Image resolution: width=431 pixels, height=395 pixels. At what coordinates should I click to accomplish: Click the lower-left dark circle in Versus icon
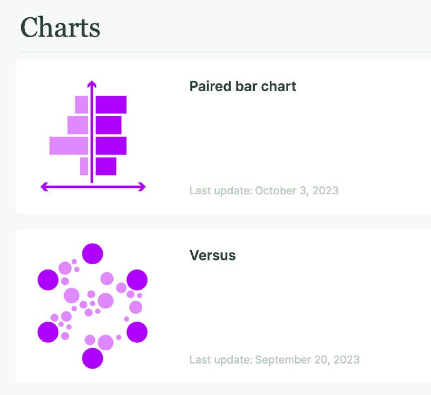48,332
